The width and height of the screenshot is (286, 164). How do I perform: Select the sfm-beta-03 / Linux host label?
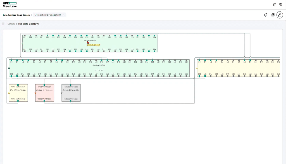71,90
